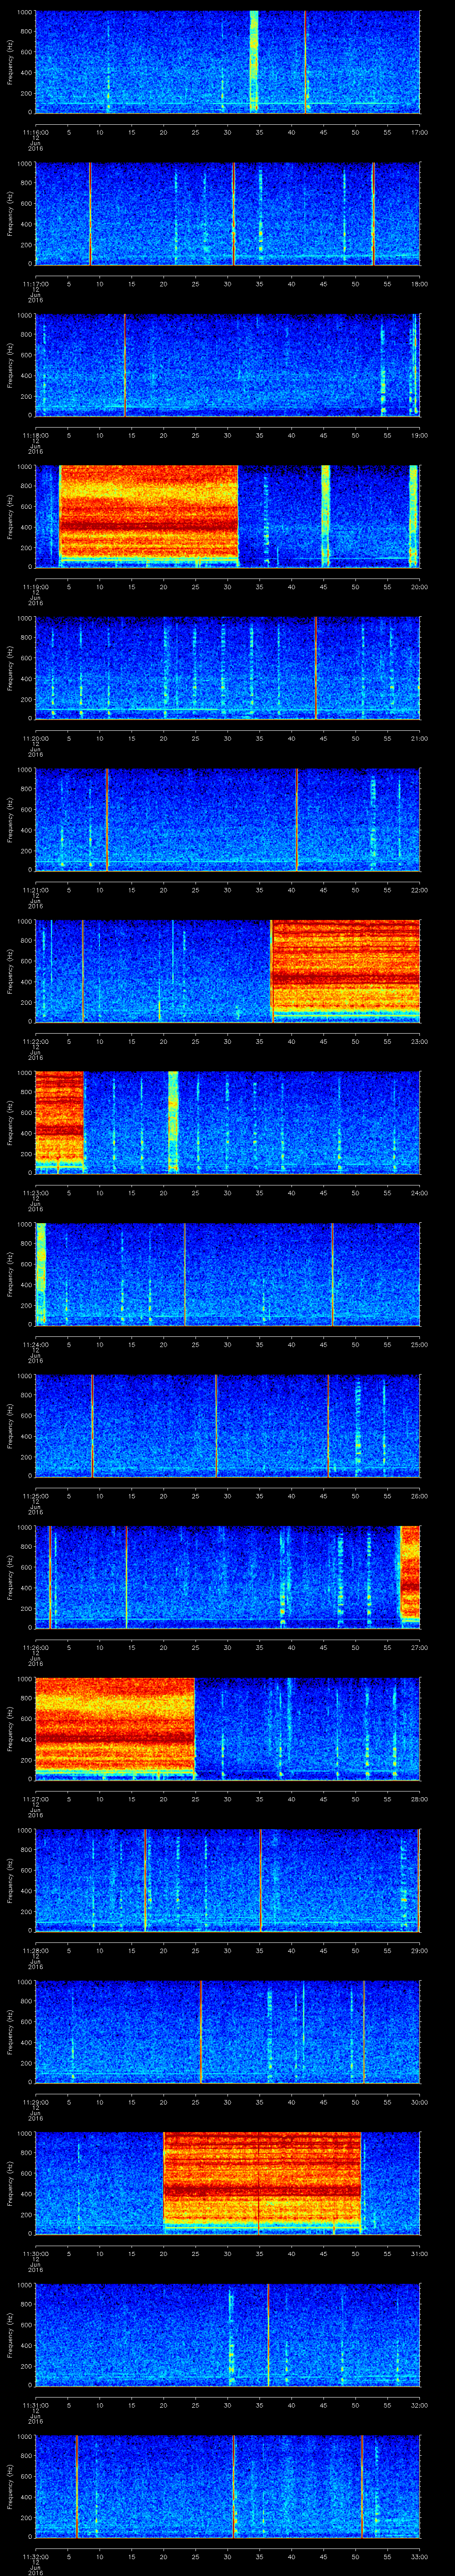Image resolution: width=455 pixels, height=2576 pixels.
Task: Open the spectrogram panel starting at 11:26:00
Action: click(x=227, y=1577)
